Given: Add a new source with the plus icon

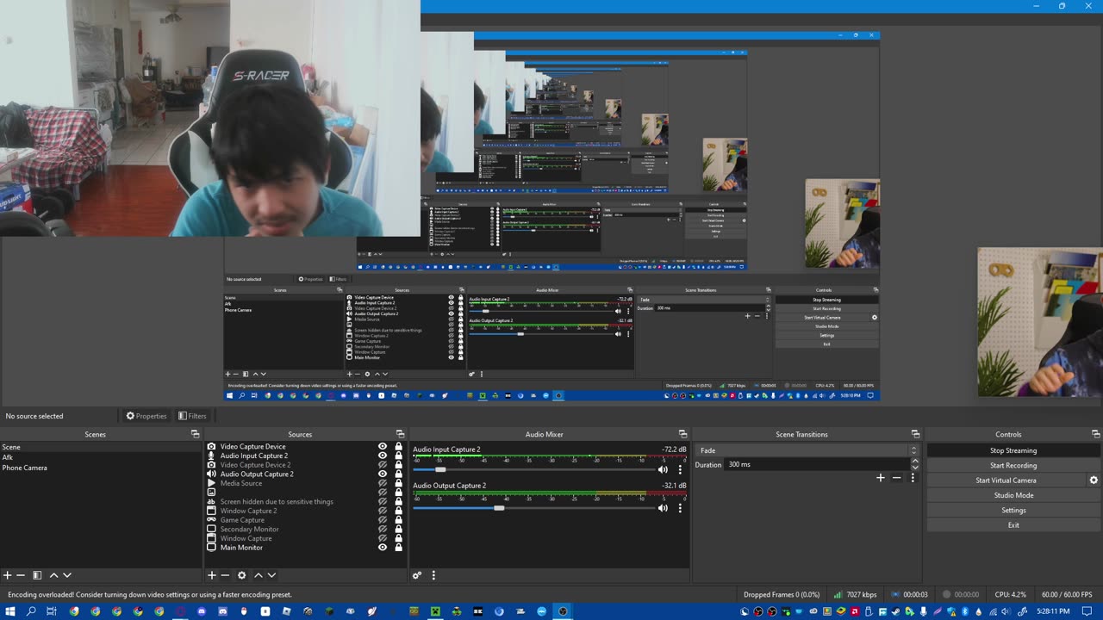Looking at the screenshot, I should [x=211, y=575].
